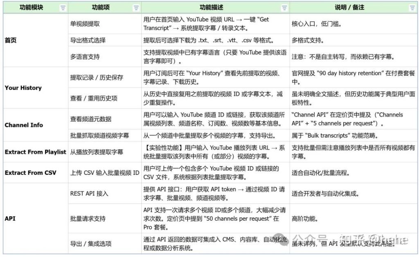Screen dimensions: 419x257
Task: Select the Your History module row
Action: click(23, 88)
